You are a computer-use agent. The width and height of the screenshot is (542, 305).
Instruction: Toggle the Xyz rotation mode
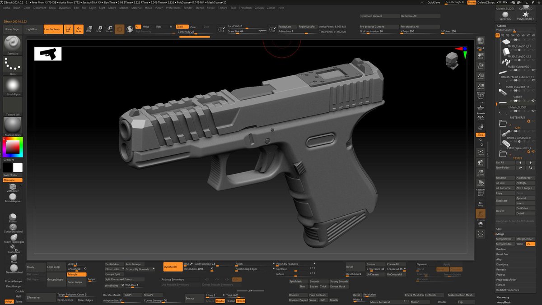[x=481, y=134]
